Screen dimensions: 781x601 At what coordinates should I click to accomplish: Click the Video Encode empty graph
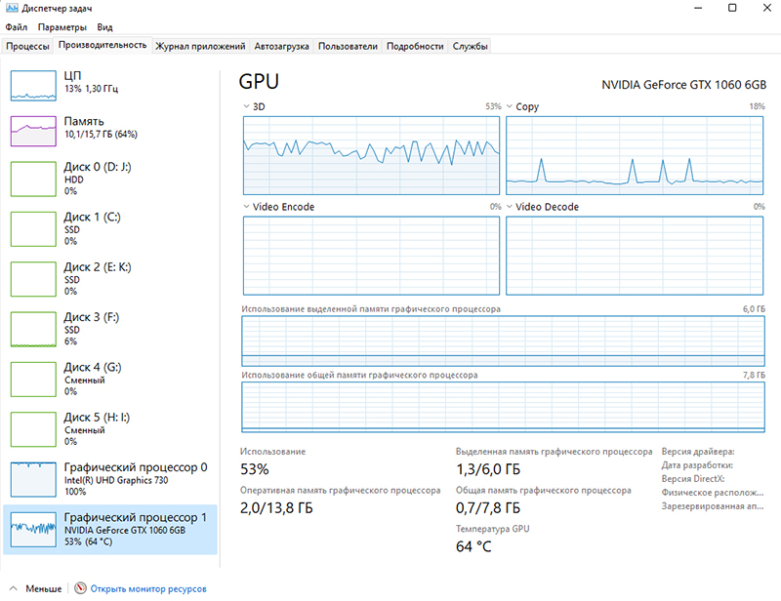371,256
